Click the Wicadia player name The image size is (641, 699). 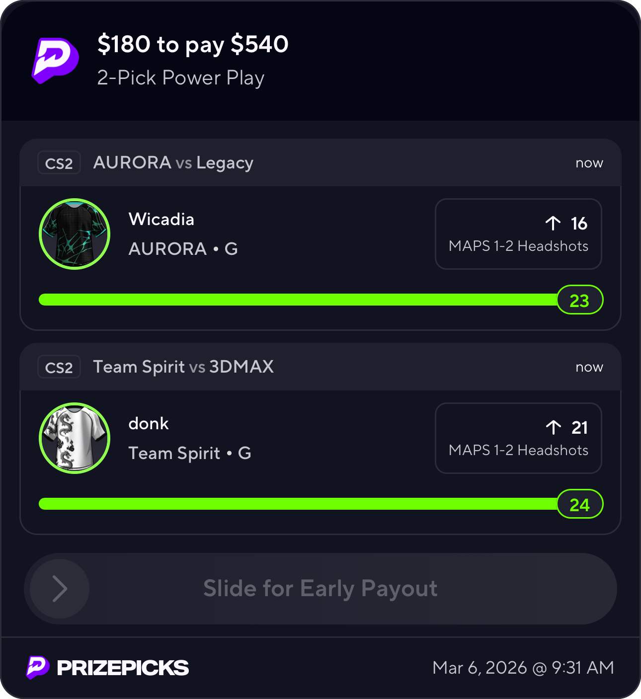[161, 219]
